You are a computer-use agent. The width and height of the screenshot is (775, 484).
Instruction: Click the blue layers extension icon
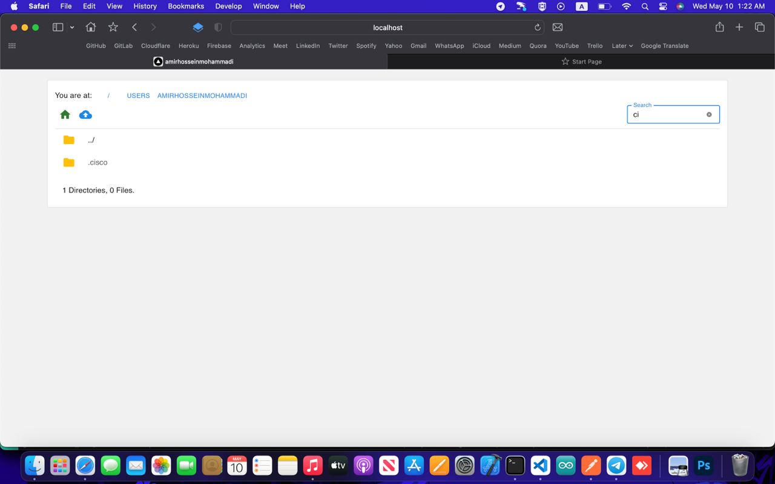pyautogui.click(x=198, y=27)
